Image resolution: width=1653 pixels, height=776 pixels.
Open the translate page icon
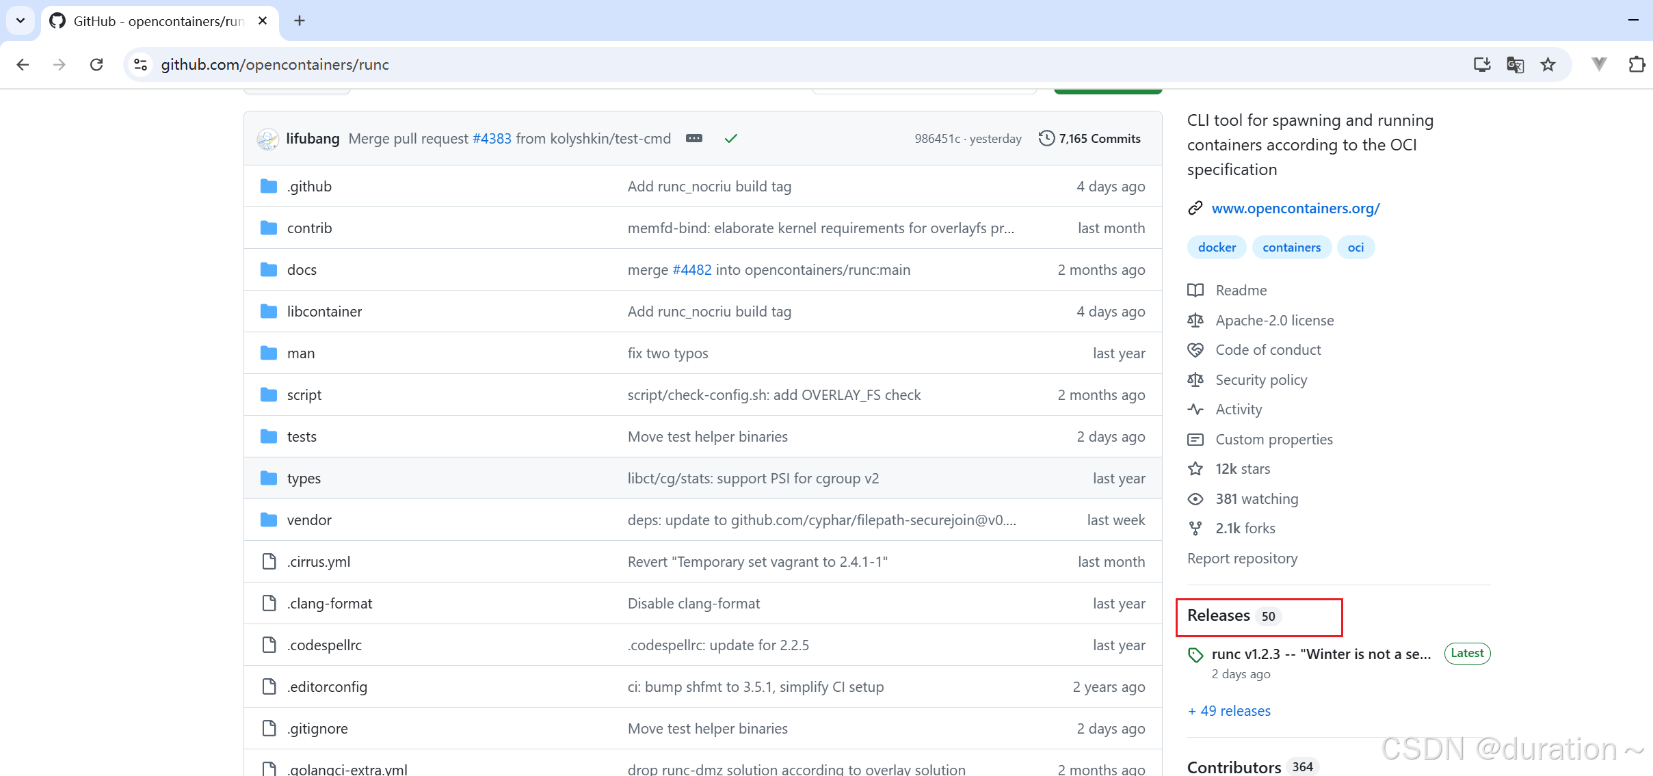coord(1515,64)
